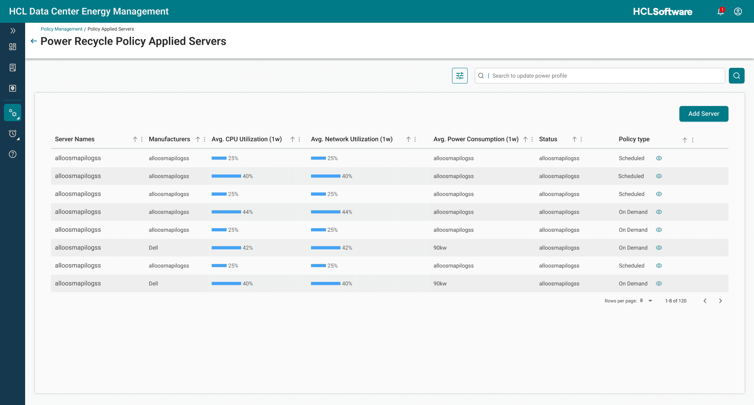View details eye icon in third row Scheduled
Viewport: 754px width, 405px height.
(659, 194)
